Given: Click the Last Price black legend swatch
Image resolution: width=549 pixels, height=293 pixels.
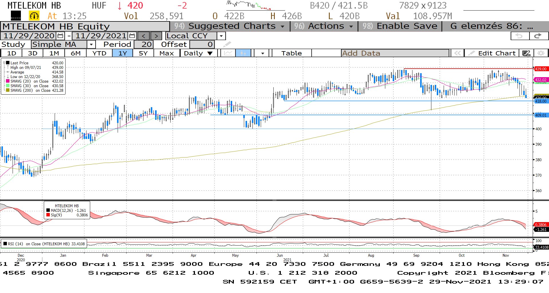Looking at the screenshot, I should click(8, 63).
